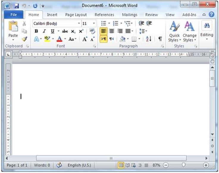This screenshot has width=219, height=173.
Task: Minimize the ribbon with the caret icon
Action: (204, 15)
